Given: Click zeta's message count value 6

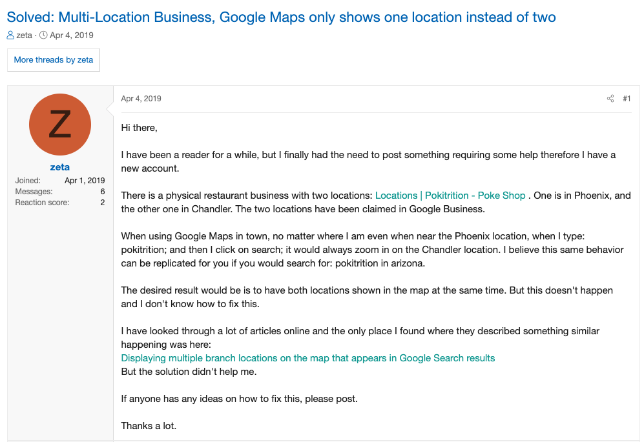Looking at the screenshot, I should (102, 192).
